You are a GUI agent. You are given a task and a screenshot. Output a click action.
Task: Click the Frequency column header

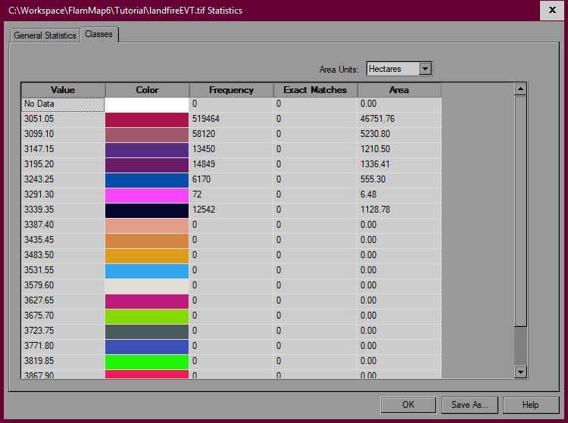(x=231, y=90)
